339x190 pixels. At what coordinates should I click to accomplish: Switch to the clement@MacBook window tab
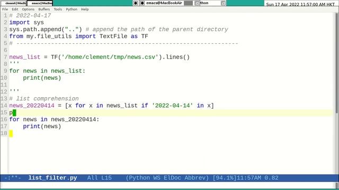point(13,3)
